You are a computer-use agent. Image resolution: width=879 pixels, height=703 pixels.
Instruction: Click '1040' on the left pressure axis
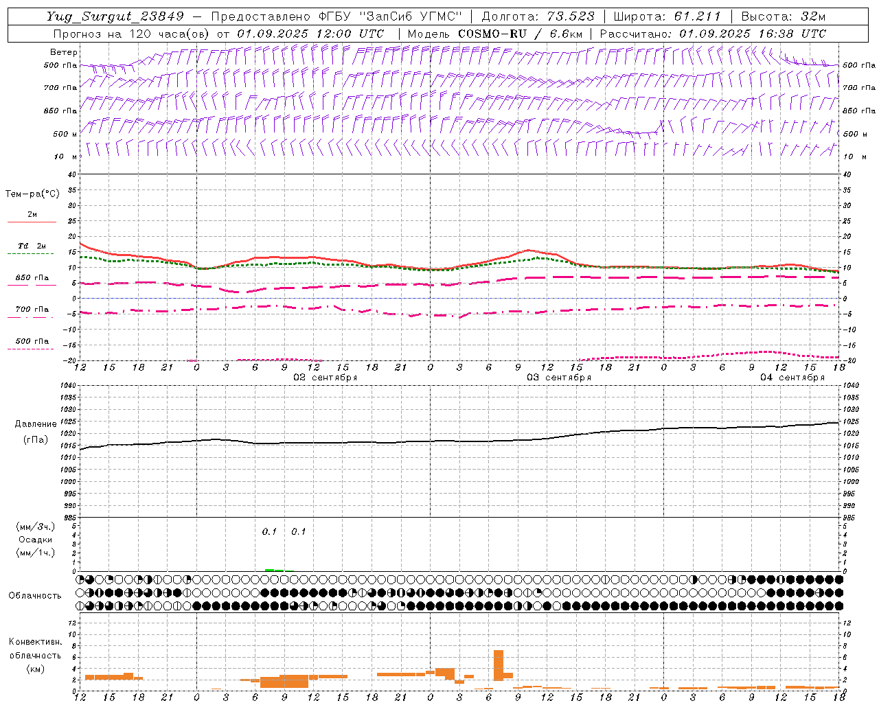pos(69,386)
